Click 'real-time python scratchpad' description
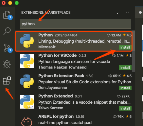143x126 pixels. [65, 123]
